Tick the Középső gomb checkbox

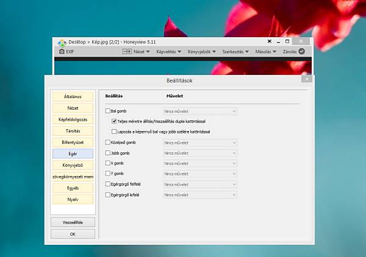point(107,142)
